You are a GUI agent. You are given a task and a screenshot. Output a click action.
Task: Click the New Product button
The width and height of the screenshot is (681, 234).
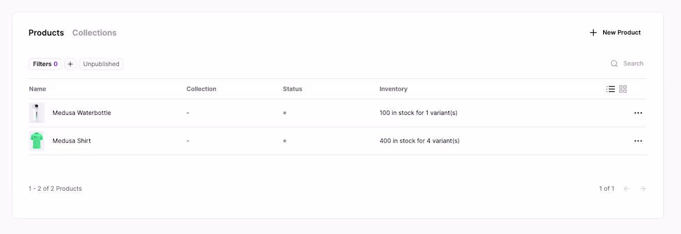[x=615, y=32]
